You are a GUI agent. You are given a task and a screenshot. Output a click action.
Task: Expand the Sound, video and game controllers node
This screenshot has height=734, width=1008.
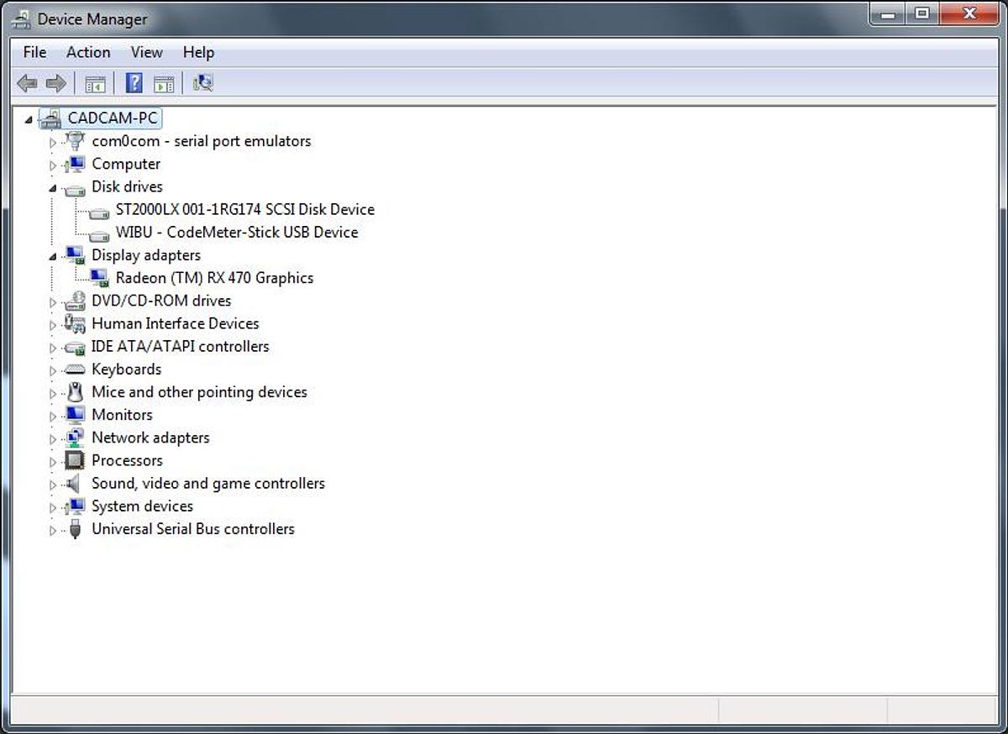click(x=52, y=485)
